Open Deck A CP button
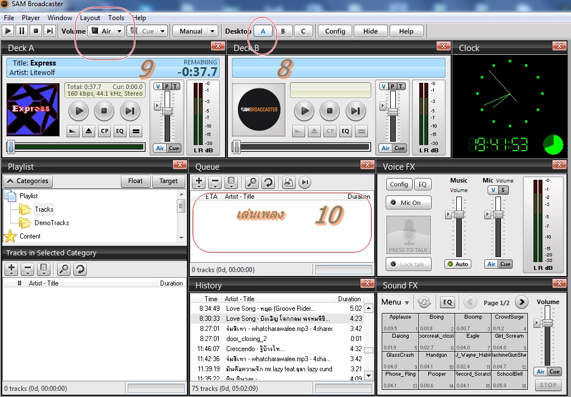This screenshot has height=397, width=571. click(105, 131)
